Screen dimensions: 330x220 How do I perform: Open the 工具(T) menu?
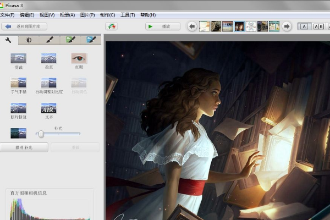[x=128, y=15]
